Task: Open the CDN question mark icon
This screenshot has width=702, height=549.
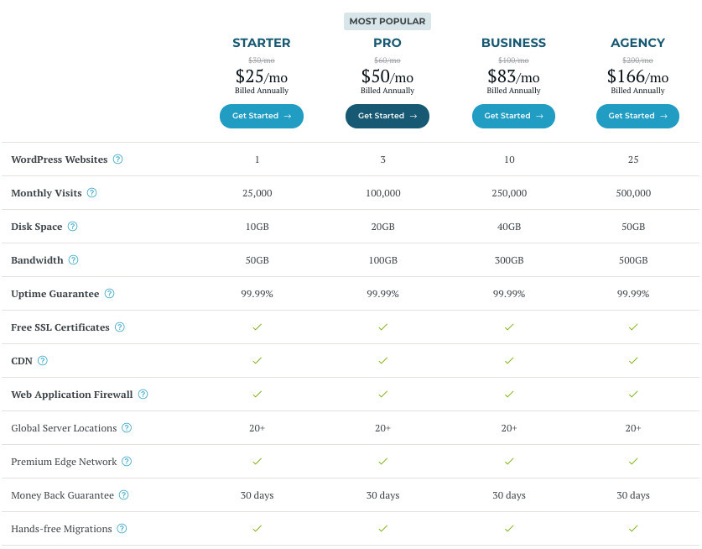Action: click(x=43, y=361)
